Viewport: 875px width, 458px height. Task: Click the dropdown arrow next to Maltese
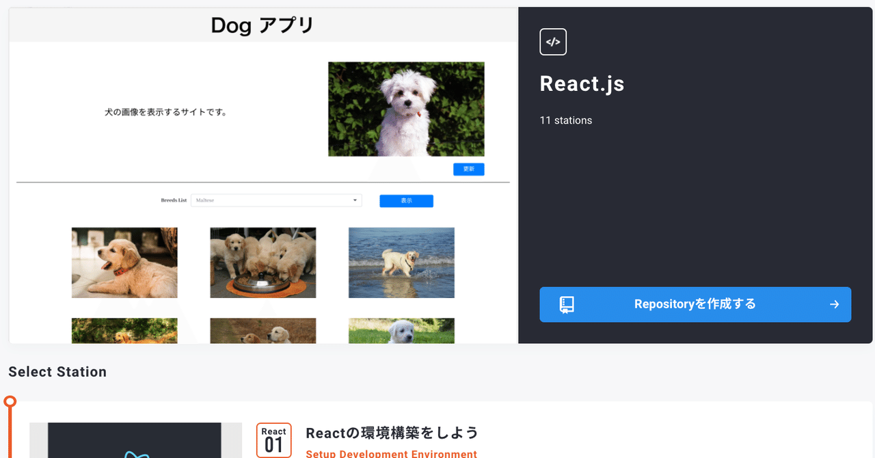[355, 200]
